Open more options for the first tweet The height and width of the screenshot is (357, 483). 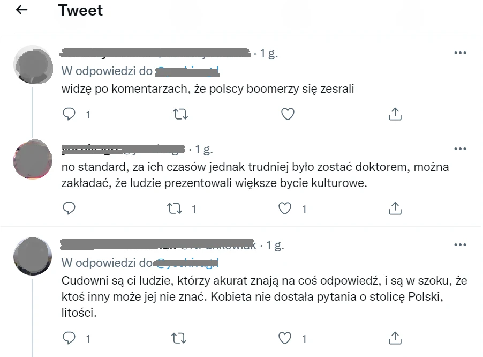tap(460, 52)
